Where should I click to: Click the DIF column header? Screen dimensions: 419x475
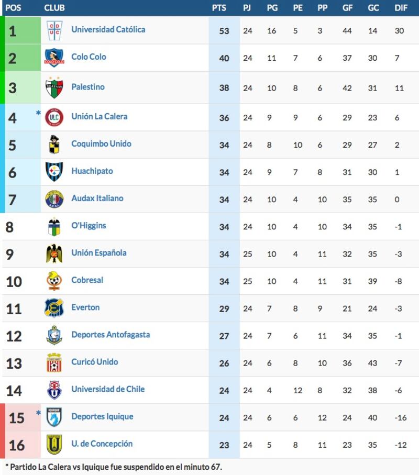401,8
